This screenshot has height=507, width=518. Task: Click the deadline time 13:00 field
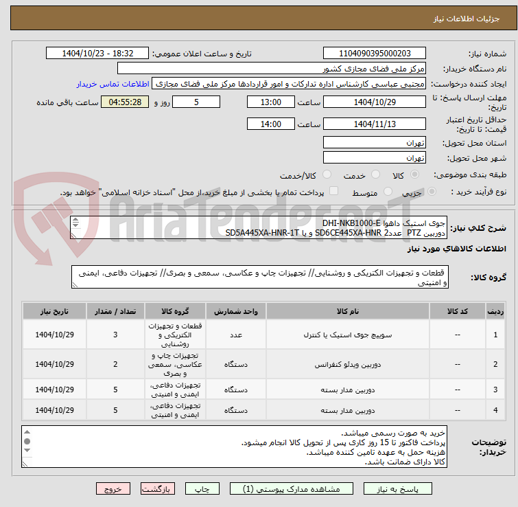[271, 102]
